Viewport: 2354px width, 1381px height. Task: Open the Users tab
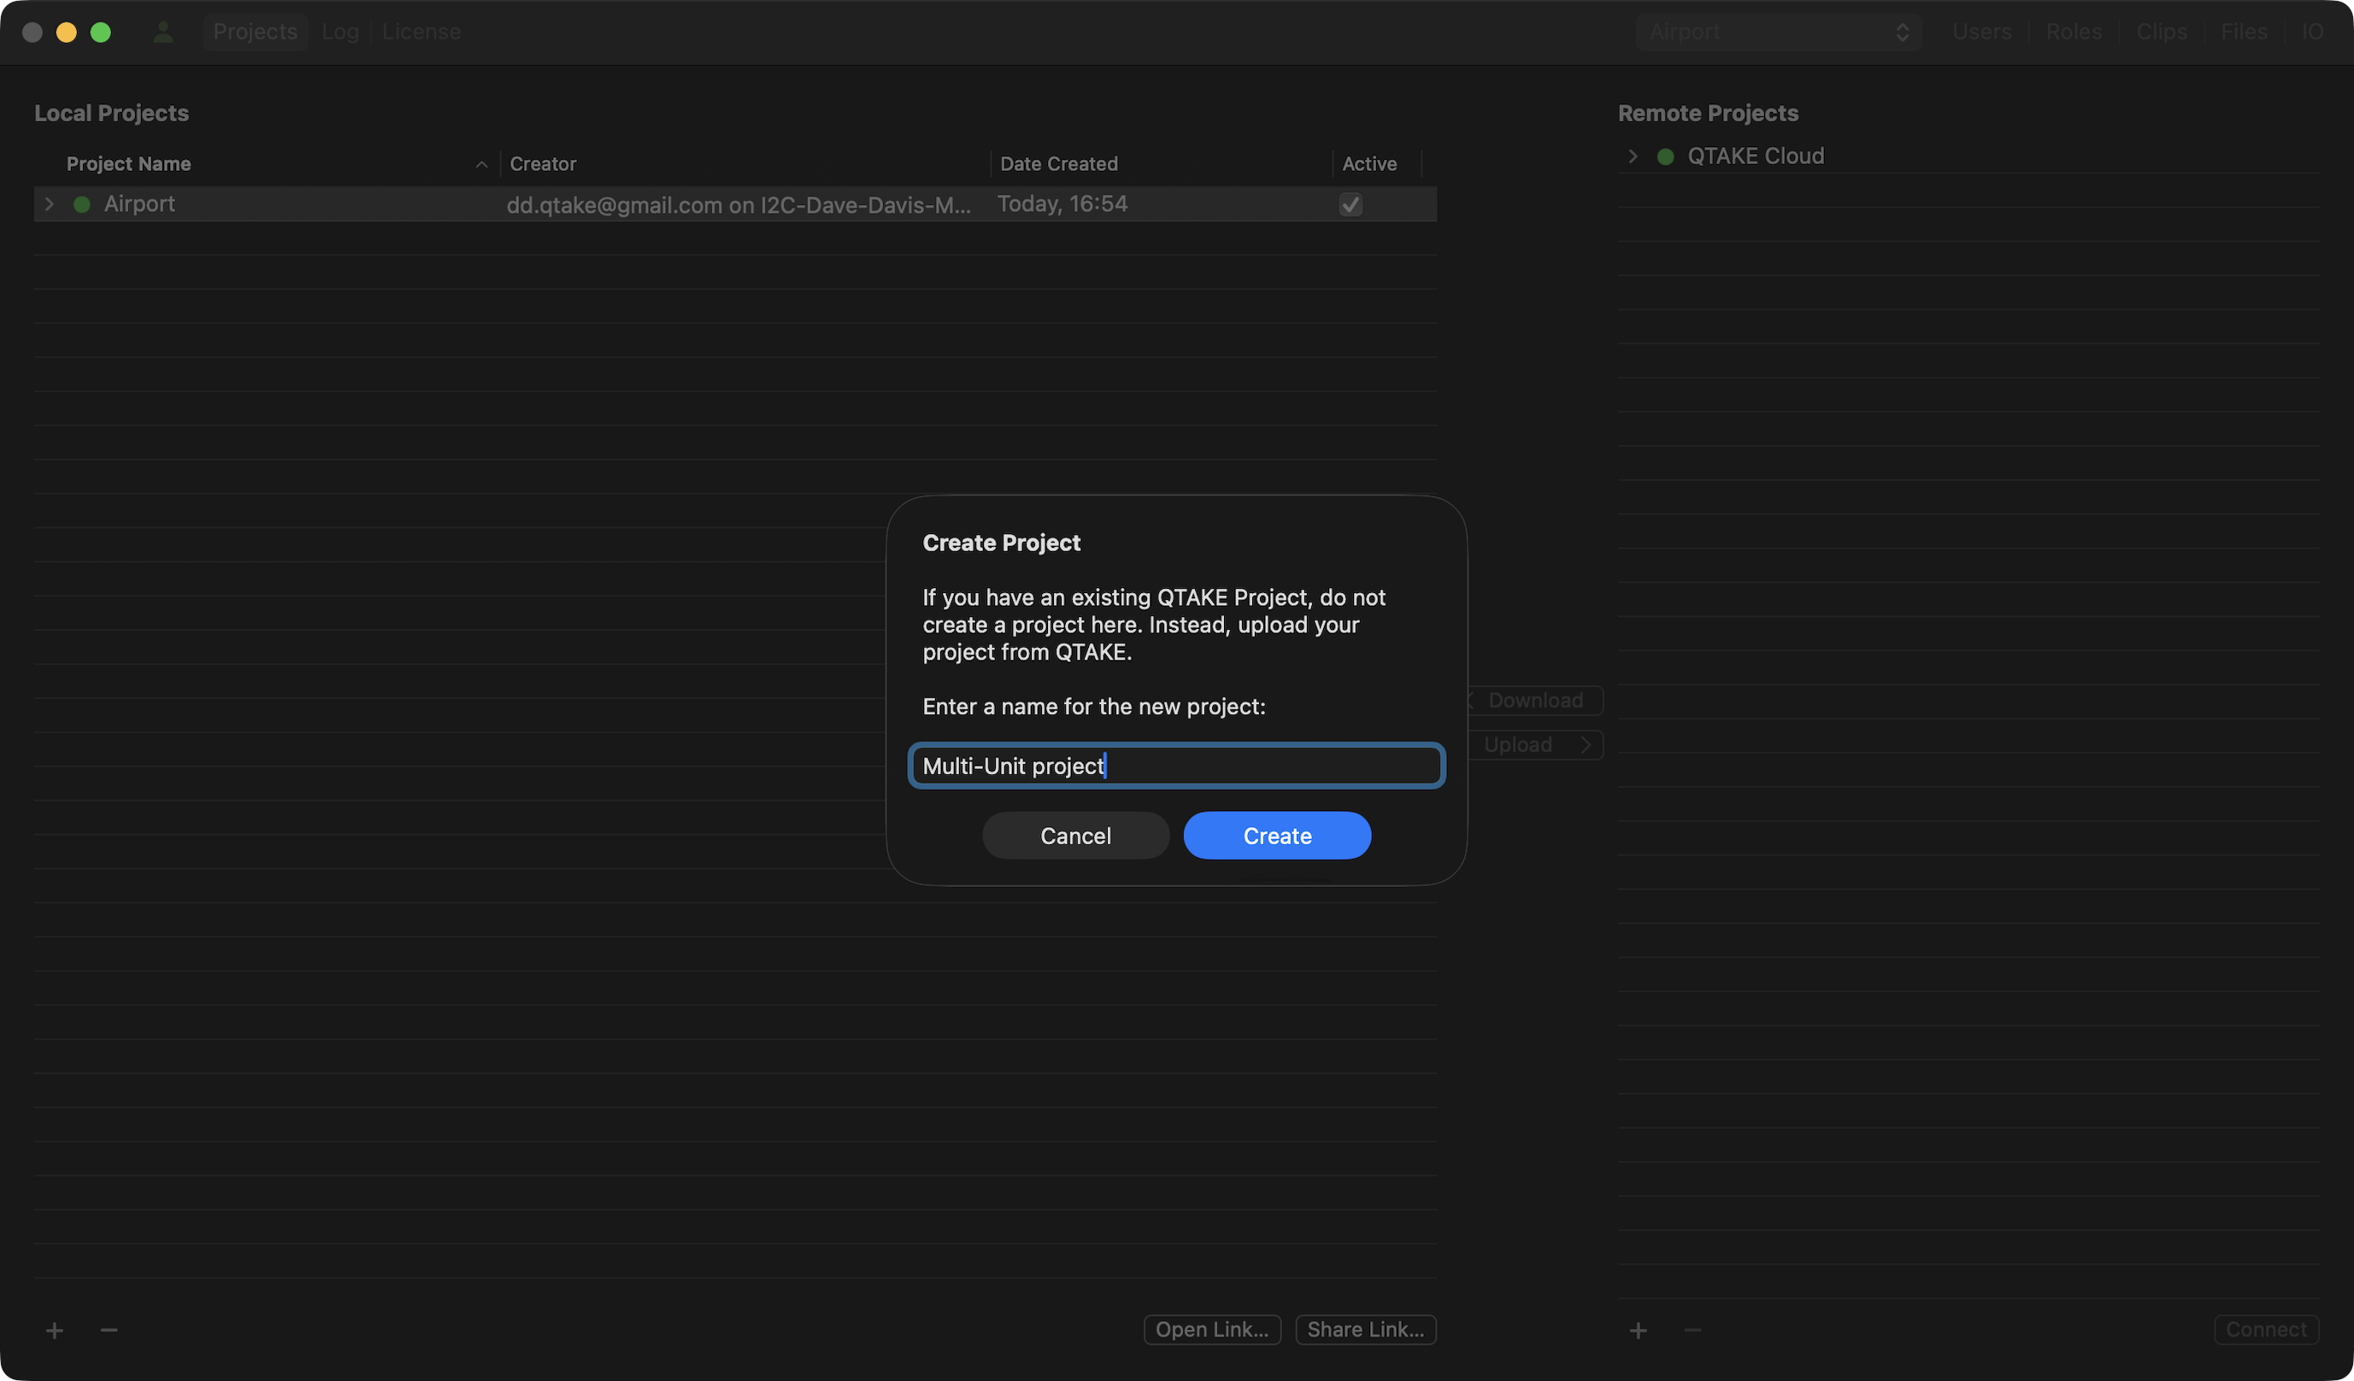1981,32
